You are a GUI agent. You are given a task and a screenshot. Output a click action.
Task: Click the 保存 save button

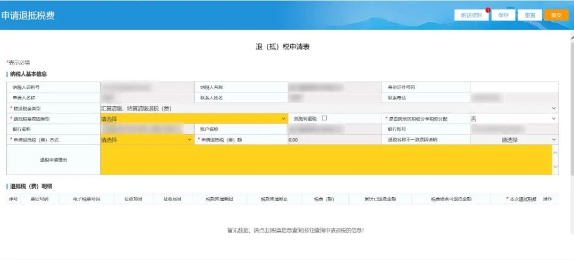point(503,15)
